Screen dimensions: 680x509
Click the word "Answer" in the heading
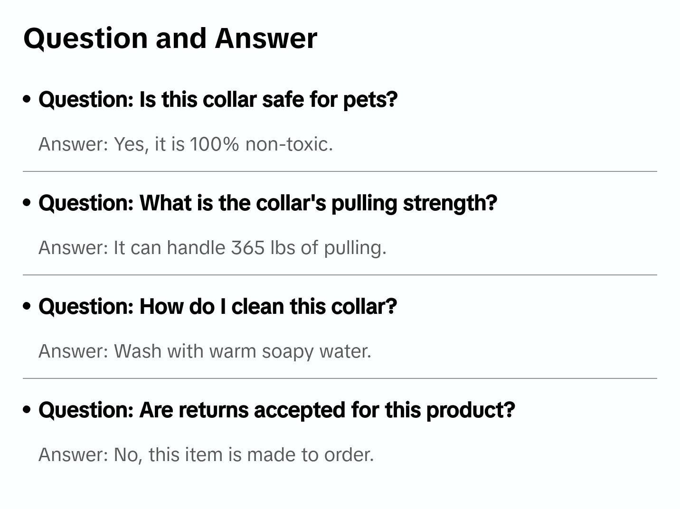click(265, 38)
